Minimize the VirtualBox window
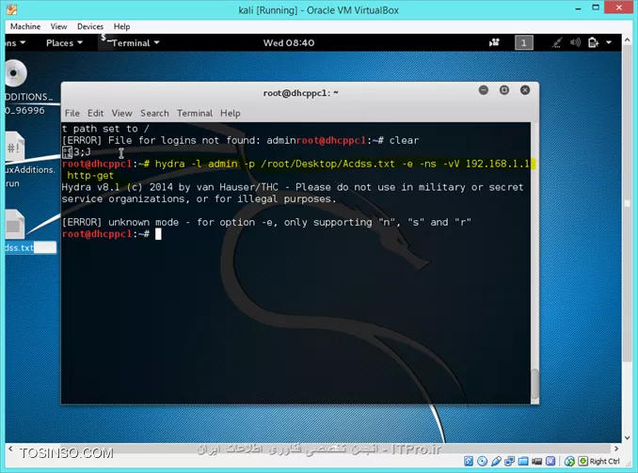 click(x=578, y=8)
